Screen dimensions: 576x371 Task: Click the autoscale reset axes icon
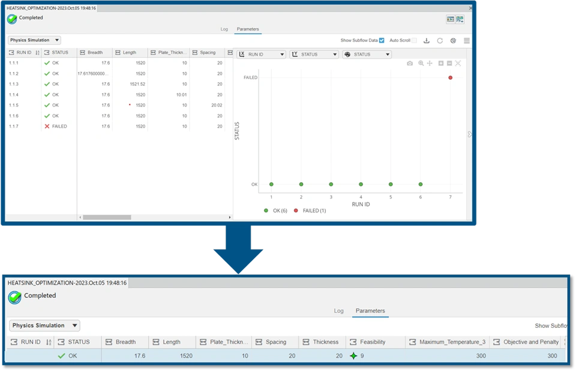[x=458, y=64]
